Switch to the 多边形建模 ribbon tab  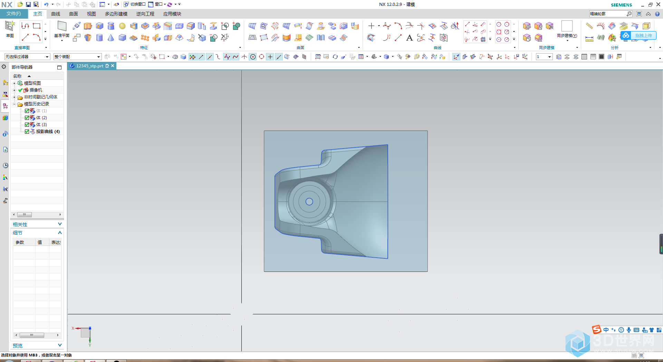[x=116, y=14]
